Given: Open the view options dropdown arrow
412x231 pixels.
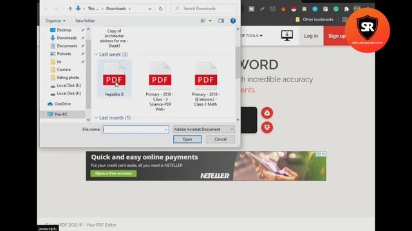Looking at the screenshot, I should pos(210,21).
